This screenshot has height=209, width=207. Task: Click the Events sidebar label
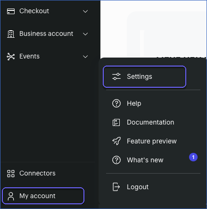(29, 56)
